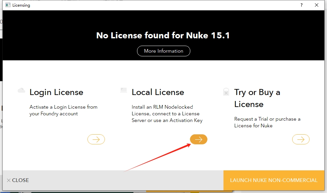Screen dimensions: 327x193
Task: Click the cloud icon beside Login License
Action: (21, 90)
